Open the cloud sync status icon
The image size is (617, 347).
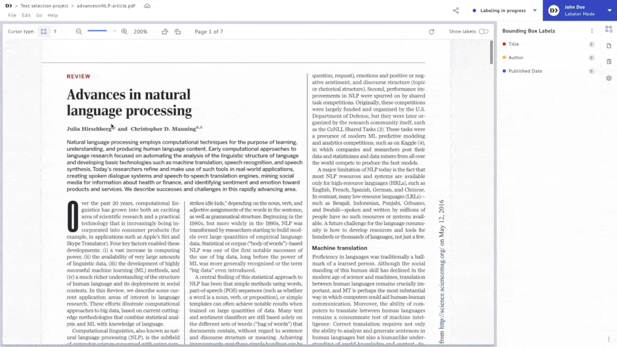pyautogui.click(x=147, y=6)
